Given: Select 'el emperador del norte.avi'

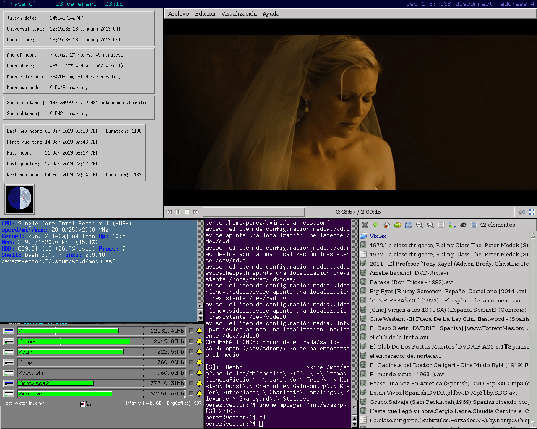Looking at the screenshot, I should pos(405,356).
